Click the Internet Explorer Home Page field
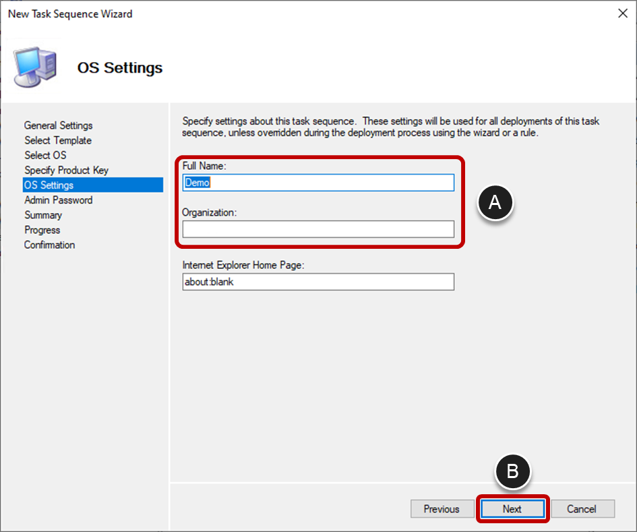The image size is (637, 532). (318, 282)
